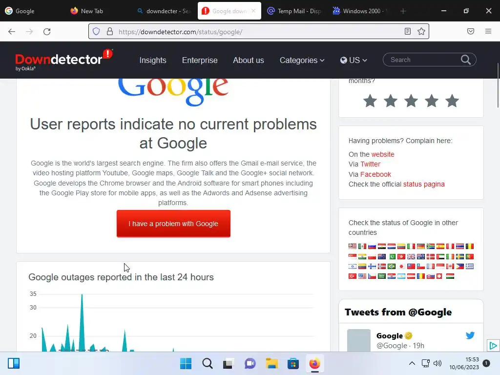The width and height of the screenshot is (500, 375).
Task: Rate Google two stars
Action: tap(391, 101)
